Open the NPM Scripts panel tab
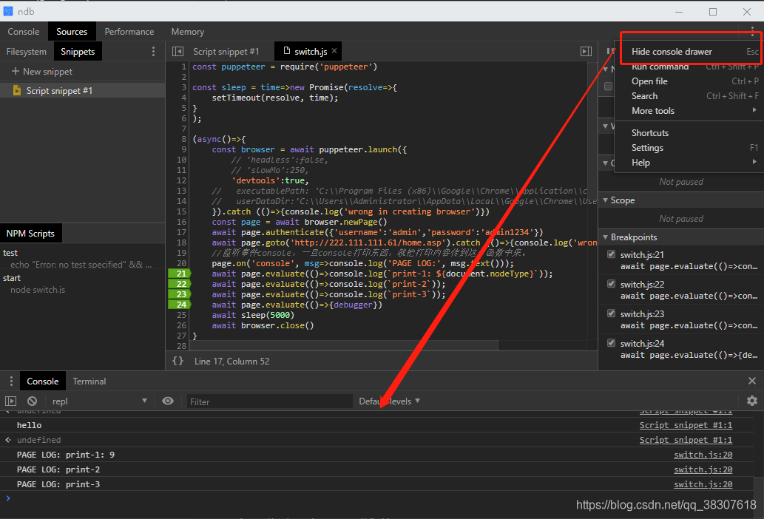 (30, 233)
